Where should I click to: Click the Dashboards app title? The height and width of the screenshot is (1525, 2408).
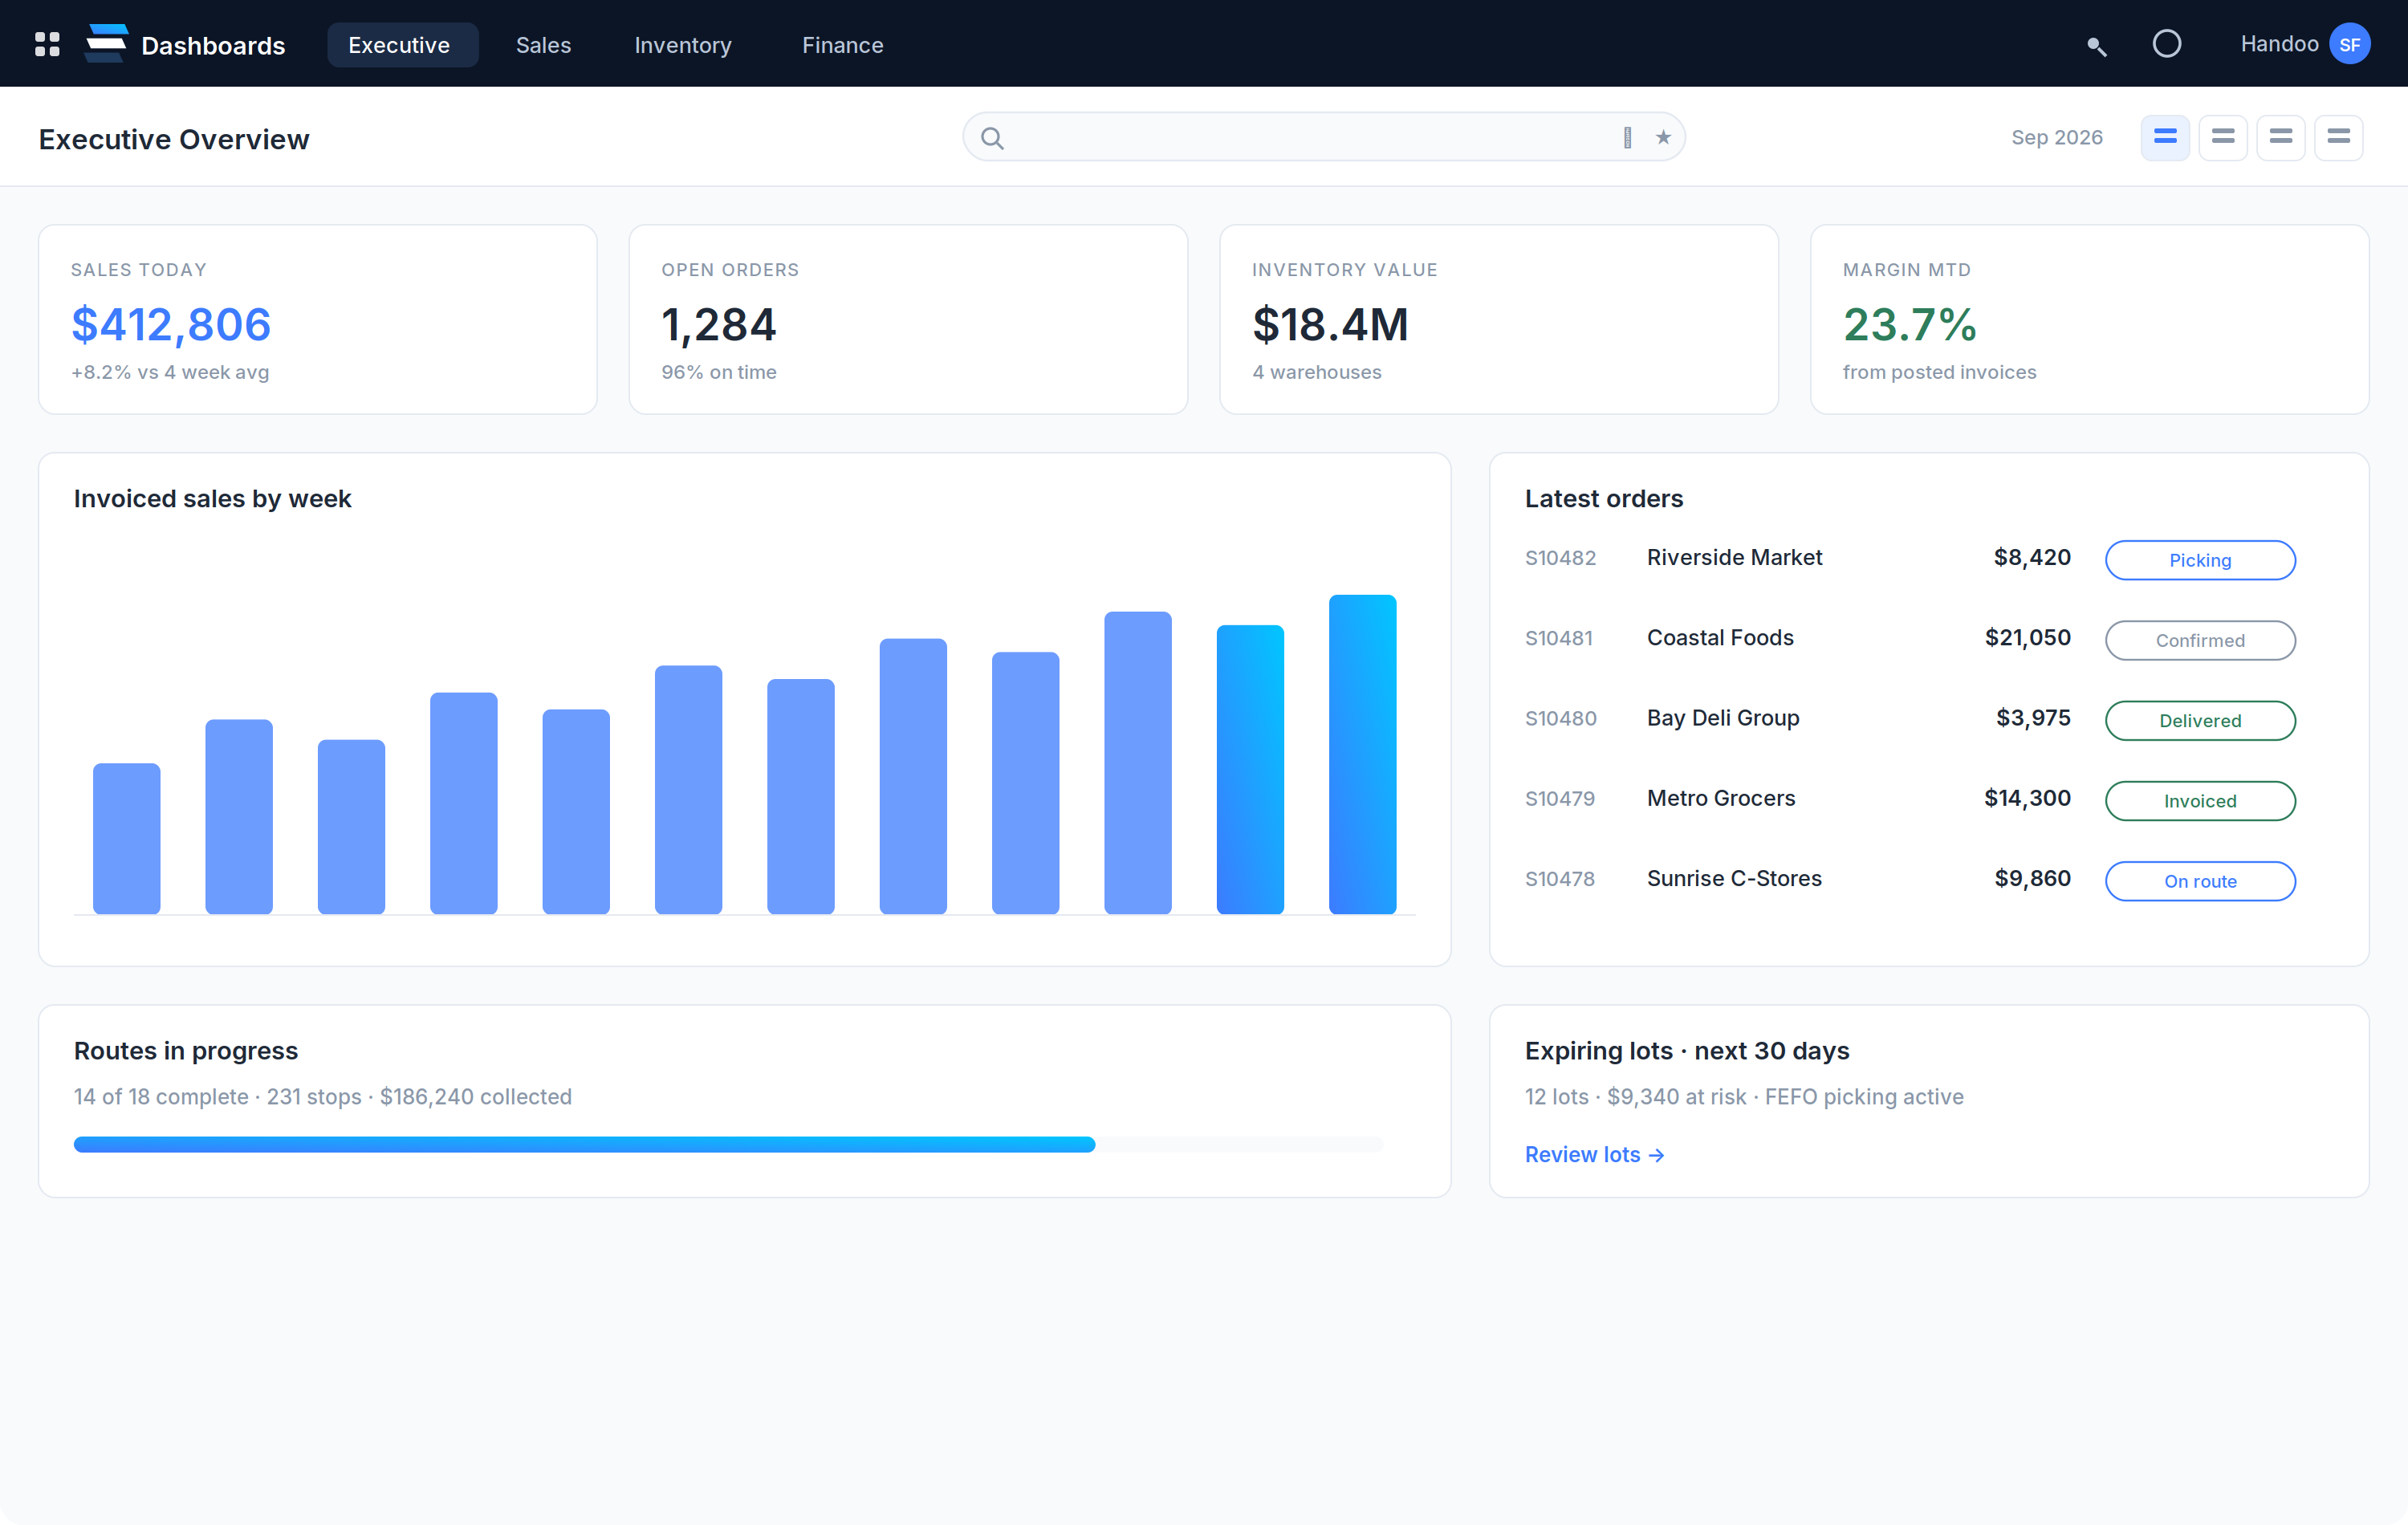[213, 46]
